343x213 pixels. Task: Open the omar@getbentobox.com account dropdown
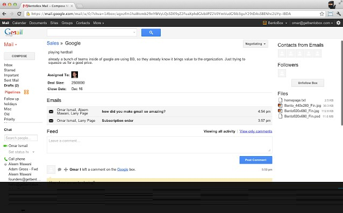click(312, 23)
